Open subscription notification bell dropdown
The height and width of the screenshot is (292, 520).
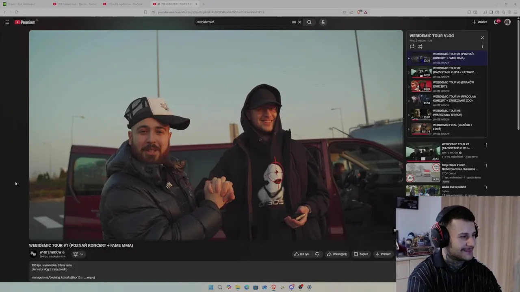coord(78,254)
